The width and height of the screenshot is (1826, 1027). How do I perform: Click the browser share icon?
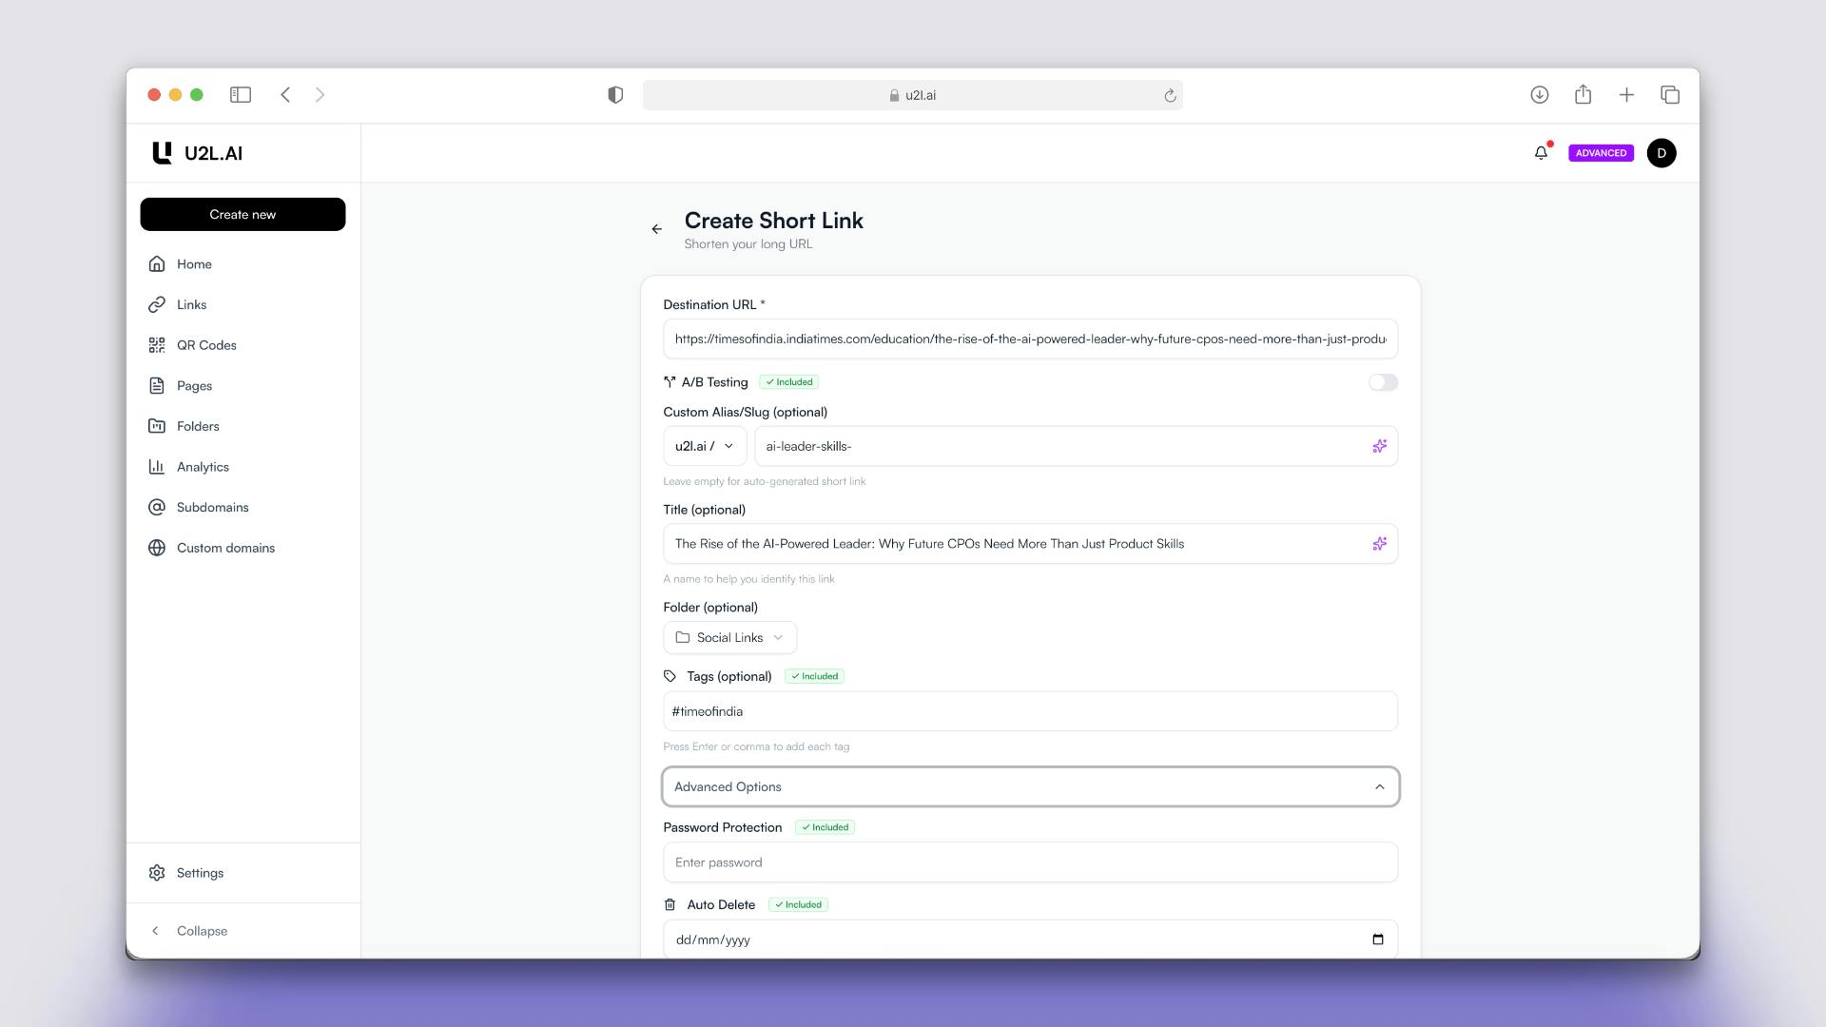(x=1583, y=94)
